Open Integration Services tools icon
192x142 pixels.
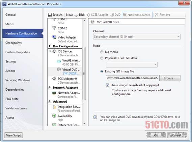(54, 107)
